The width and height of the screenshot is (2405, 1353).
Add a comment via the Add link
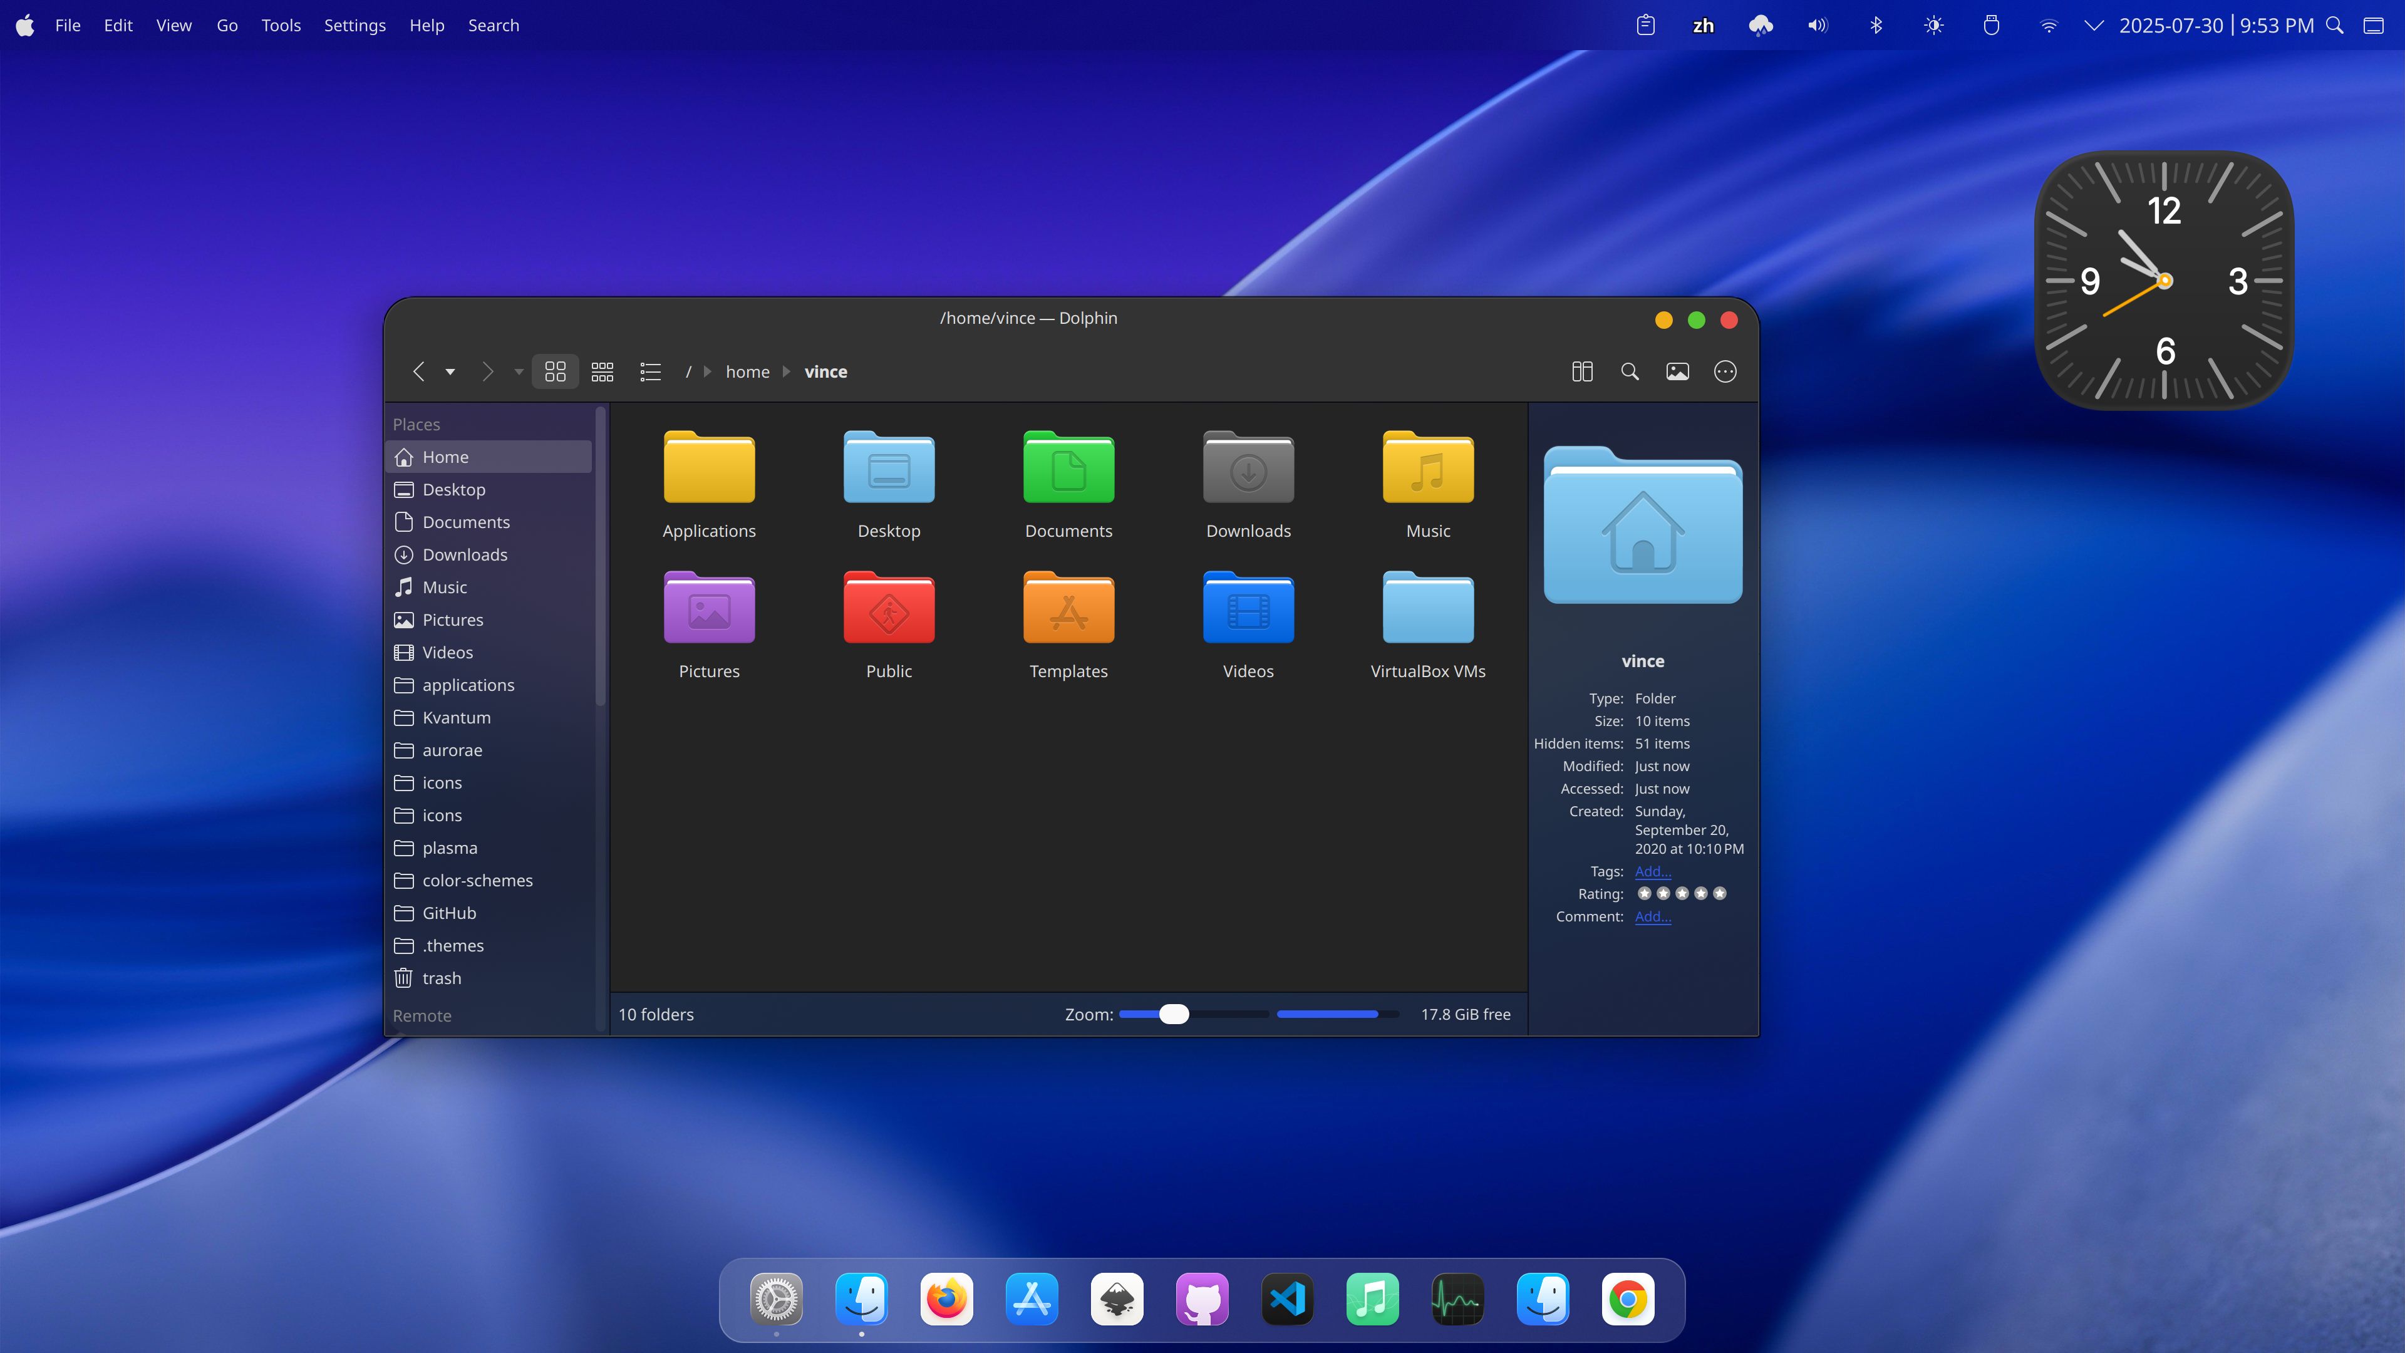point(1652,916)
